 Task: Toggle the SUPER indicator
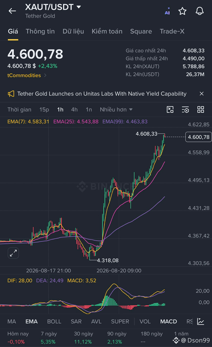(120, 322)
